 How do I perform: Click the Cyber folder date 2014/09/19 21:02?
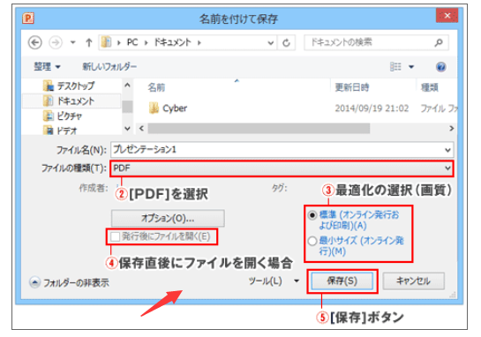click(372, 109)
